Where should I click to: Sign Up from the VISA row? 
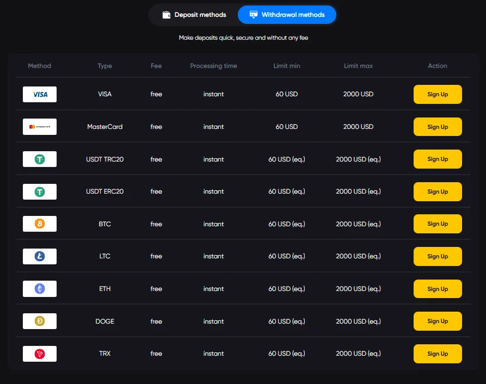[438, 94]
